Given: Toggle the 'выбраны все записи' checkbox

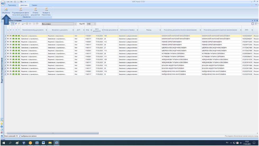Looking at the screenshot, I should pyautogui.click(x=20, y=136).
